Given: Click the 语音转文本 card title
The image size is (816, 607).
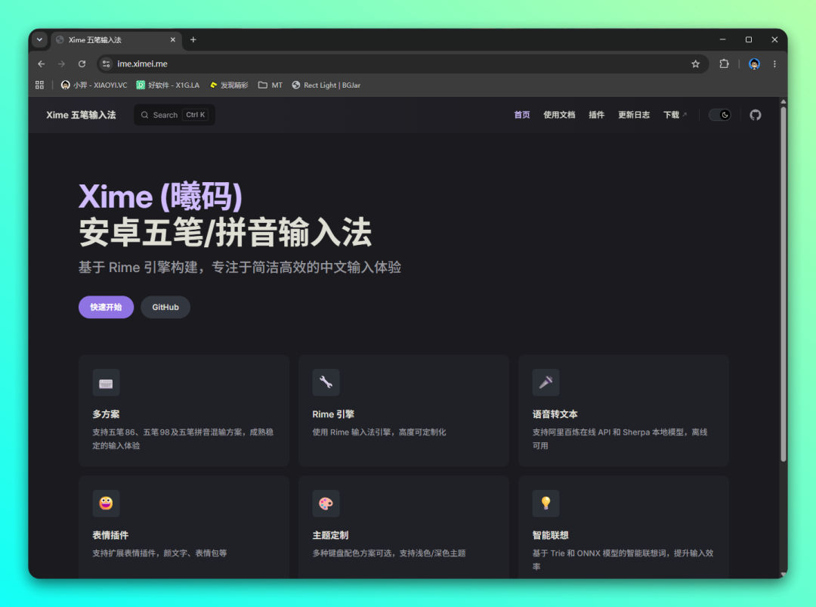Looking at the screenshot, I should click(555, 414).
